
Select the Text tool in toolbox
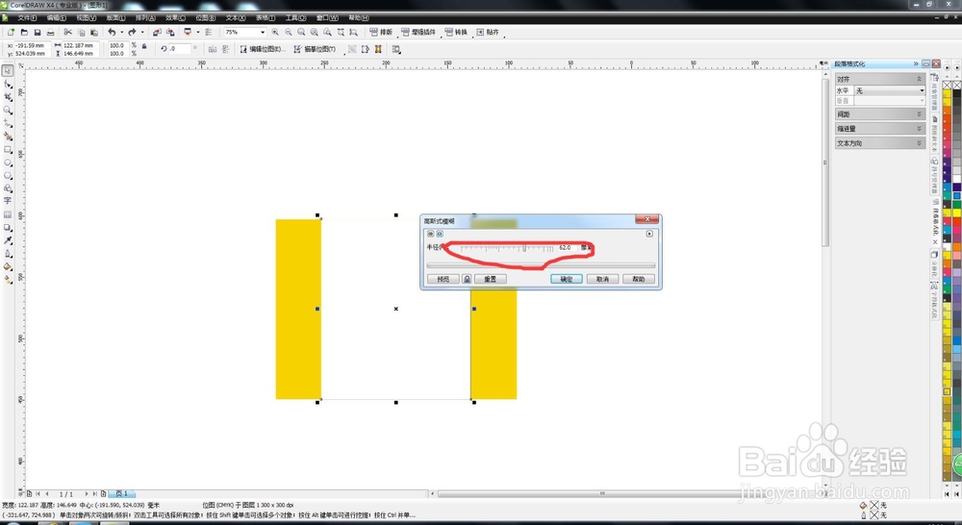pos(8,201)
